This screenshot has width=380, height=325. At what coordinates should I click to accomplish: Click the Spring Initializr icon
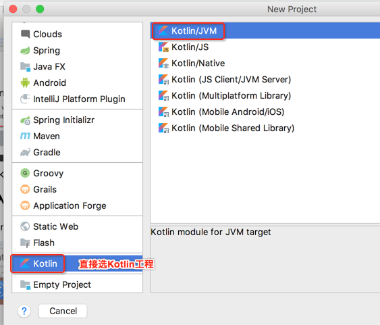click(x=25, y=120)
